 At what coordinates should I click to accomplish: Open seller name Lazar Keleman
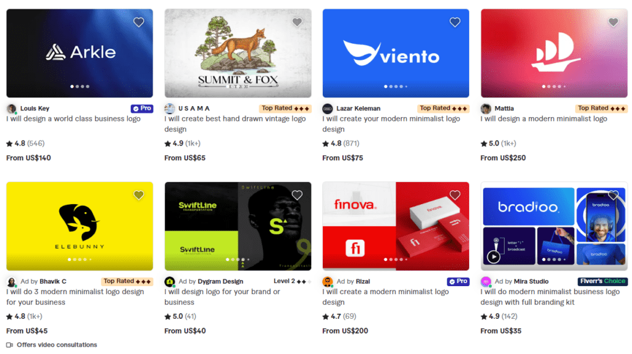point(359,109)
